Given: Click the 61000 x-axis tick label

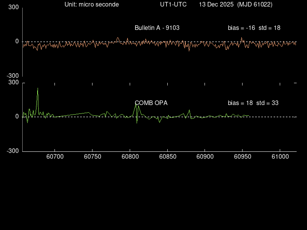Looking at the screenshot, I should pos(279,157).
